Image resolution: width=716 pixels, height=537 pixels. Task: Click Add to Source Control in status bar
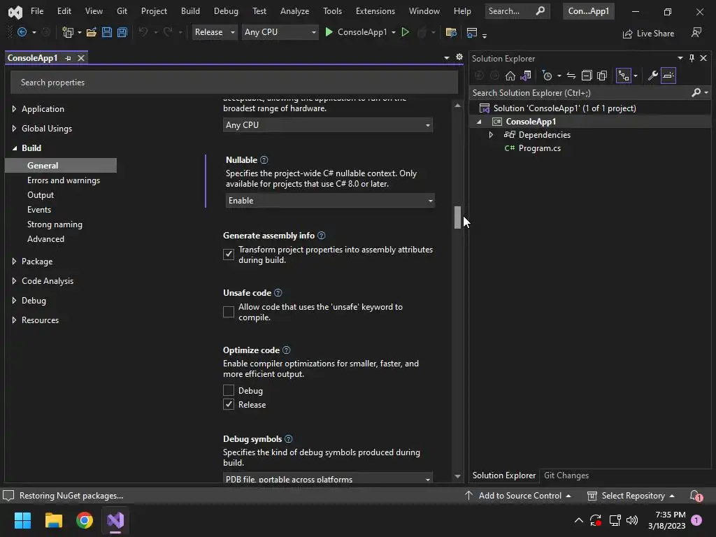[518, 496]
